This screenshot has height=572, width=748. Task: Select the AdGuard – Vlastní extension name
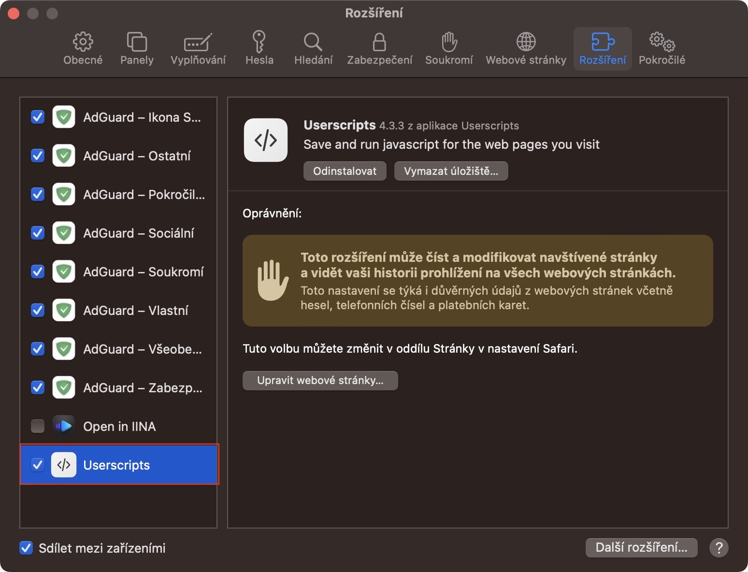(x=136, y=311)
